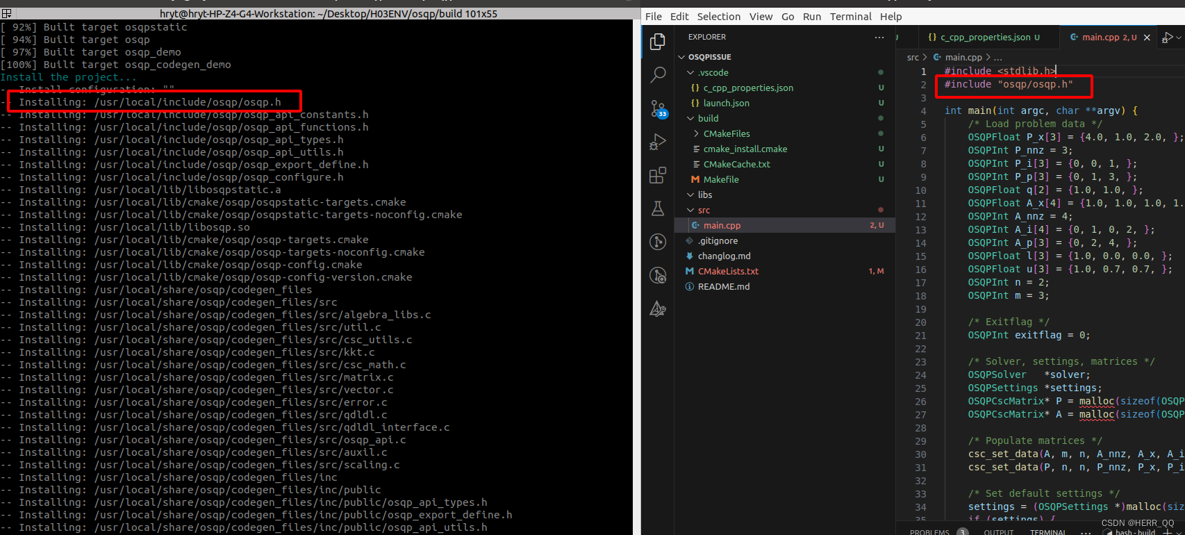The height and width of the screenshot is (535, 1185).
Task: Click the new terminal plus icon
Action: point(1168,532)
